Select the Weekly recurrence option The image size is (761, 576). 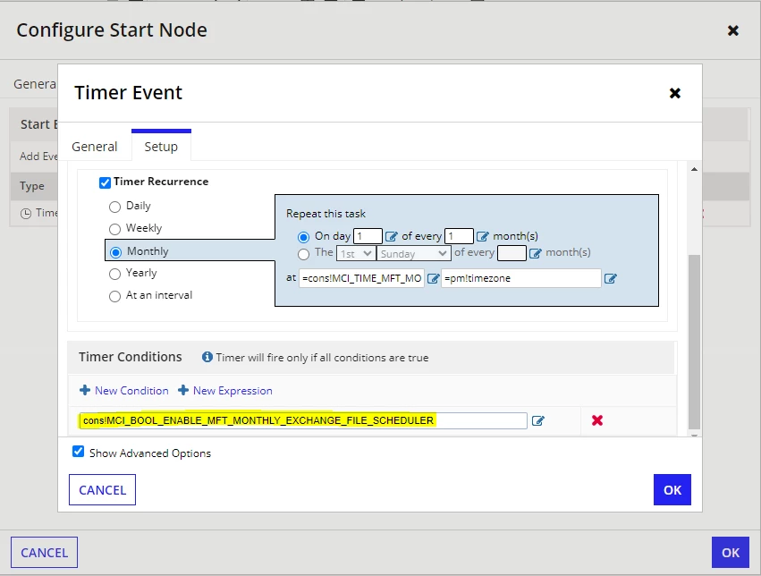114,229
